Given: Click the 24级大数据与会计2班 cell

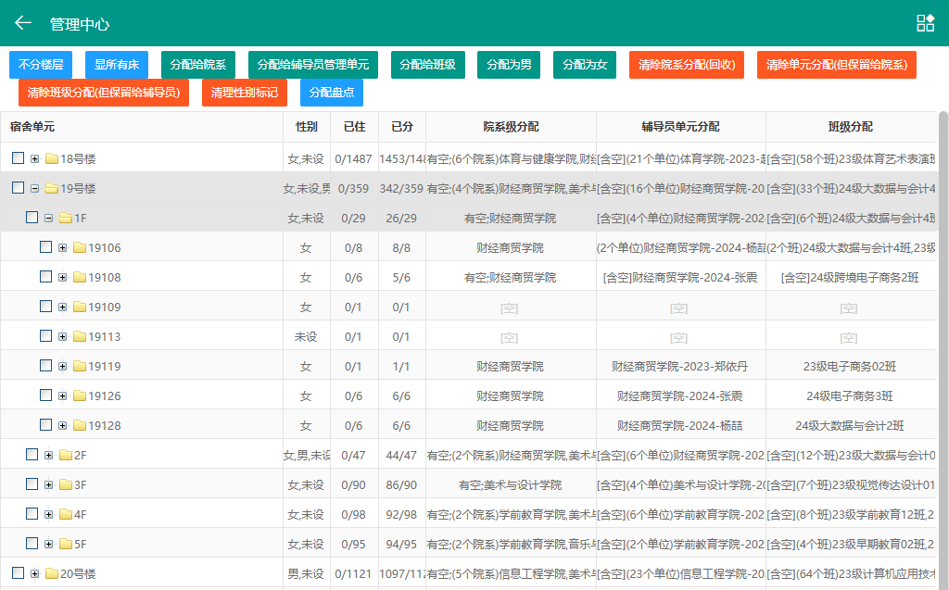Looking at the screenshot, I should (x=850, y=425).
